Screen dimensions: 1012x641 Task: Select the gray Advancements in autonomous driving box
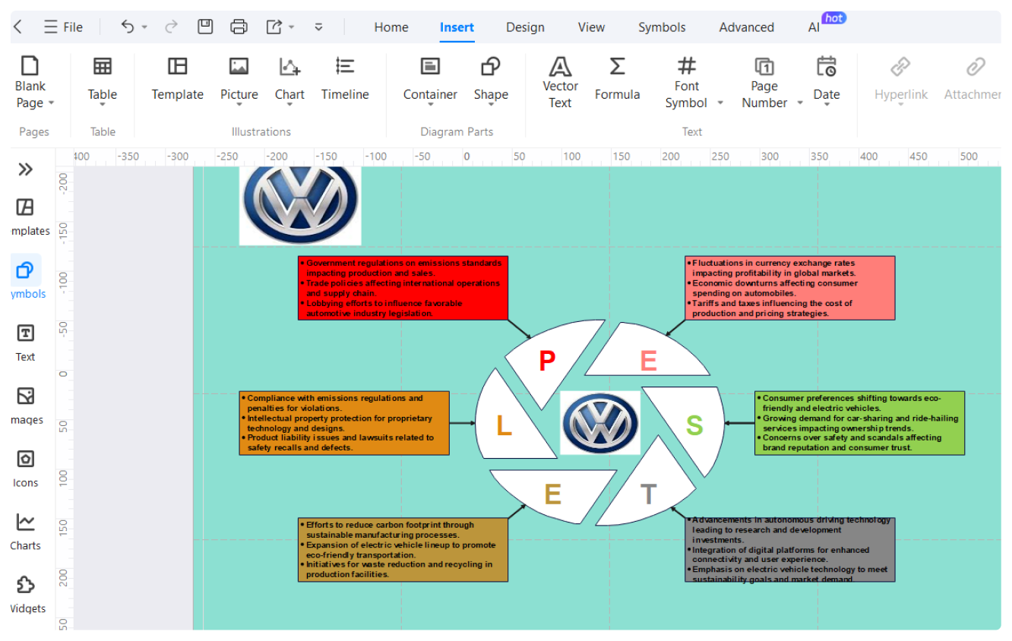point(790,550)
